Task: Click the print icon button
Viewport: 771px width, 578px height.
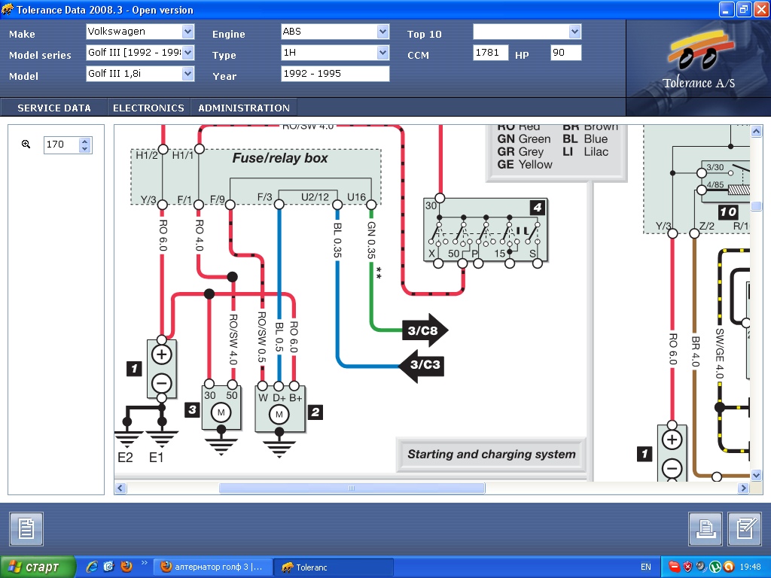Action: [x=705, y=528]
